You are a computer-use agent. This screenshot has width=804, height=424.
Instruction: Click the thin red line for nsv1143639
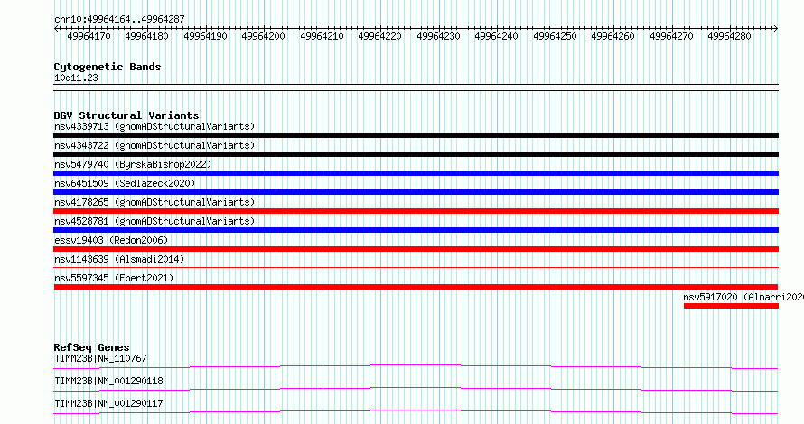(x=416, y=267)
